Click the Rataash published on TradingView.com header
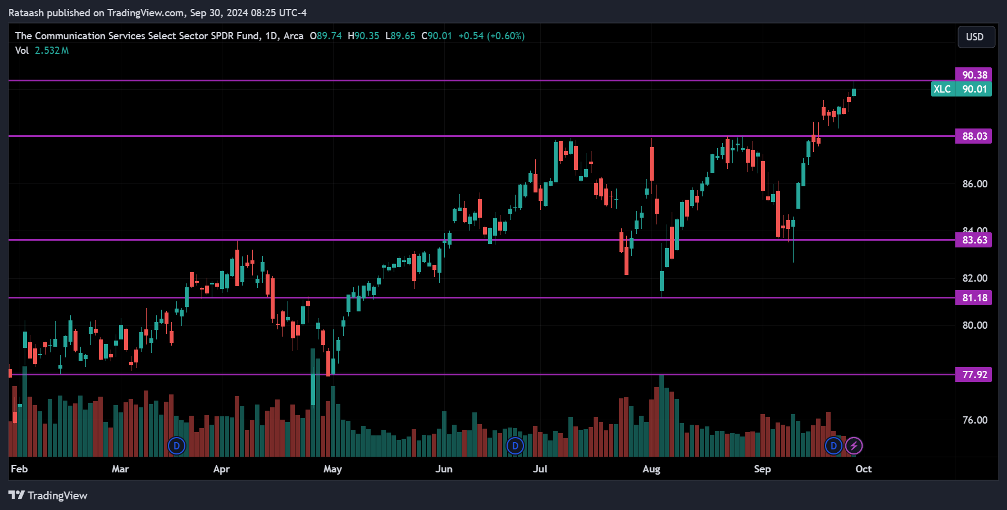This screenshot has height=510, width=1007. coord(157,12)
